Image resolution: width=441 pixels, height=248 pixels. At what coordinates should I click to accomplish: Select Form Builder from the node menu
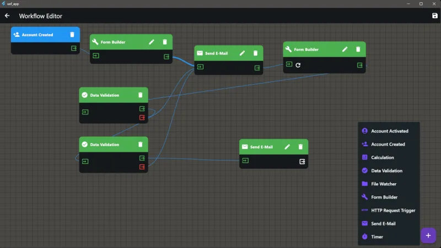coord(389,197)
